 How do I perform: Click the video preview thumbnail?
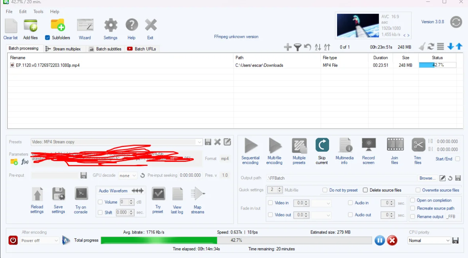358,26
